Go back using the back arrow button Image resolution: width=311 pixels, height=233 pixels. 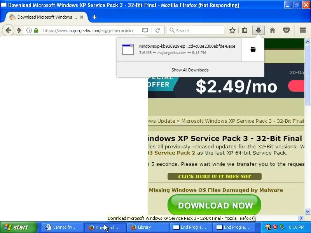pyautogui.click(x=8, y=30)
